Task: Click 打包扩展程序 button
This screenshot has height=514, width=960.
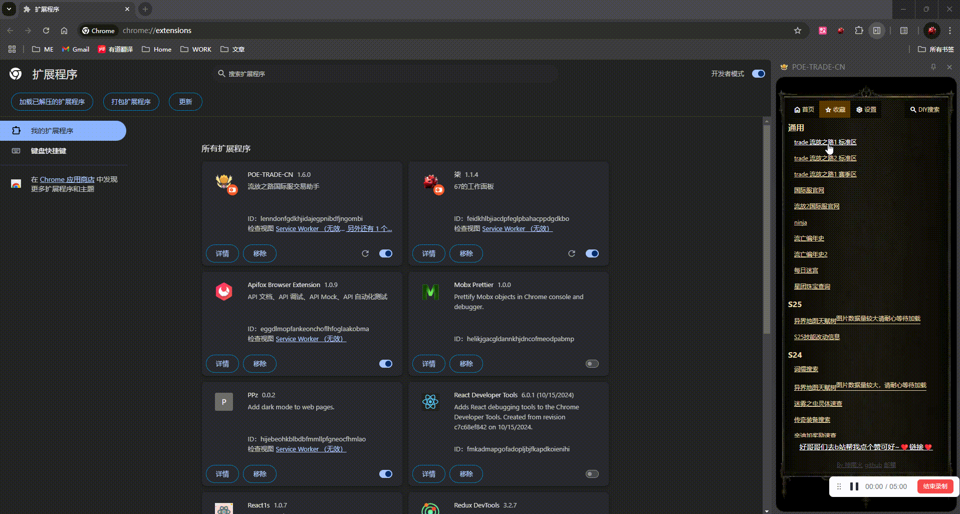Action: [131, 102]
